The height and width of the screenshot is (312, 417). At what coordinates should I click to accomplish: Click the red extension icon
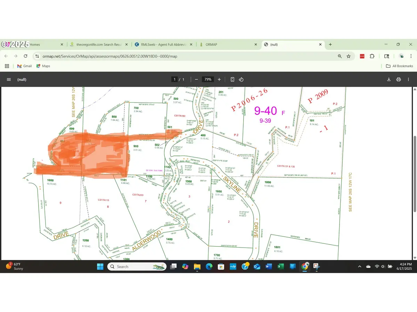click(362, 56)
